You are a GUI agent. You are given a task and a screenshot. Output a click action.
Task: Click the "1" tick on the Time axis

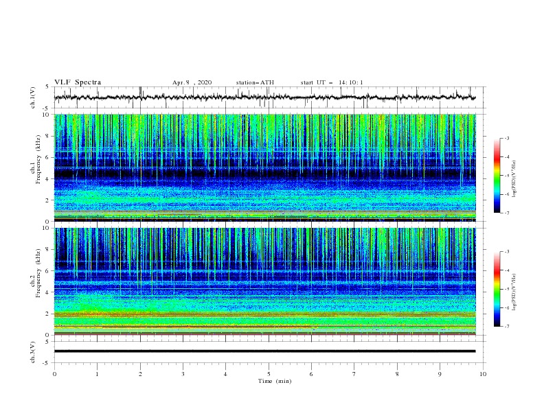pos(97,374)
